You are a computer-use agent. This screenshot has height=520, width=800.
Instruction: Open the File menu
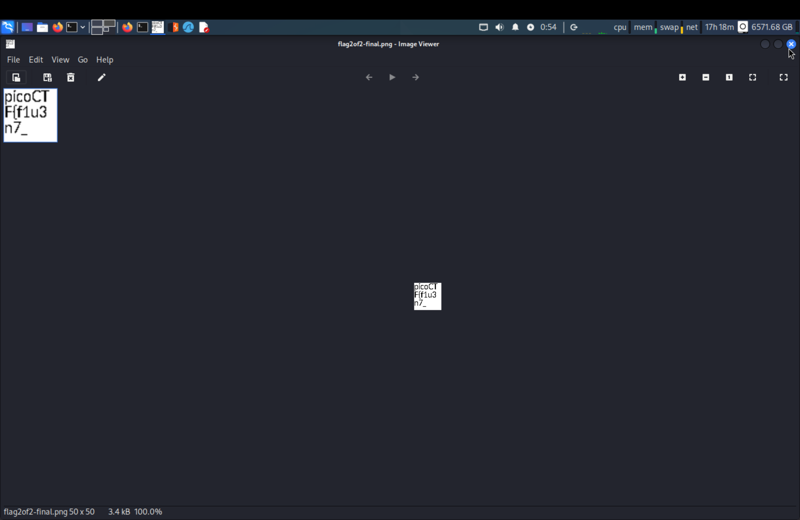click(13, 60)
